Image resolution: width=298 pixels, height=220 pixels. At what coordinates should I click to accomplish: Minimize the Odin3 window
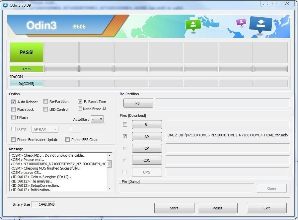pos(265,4)
